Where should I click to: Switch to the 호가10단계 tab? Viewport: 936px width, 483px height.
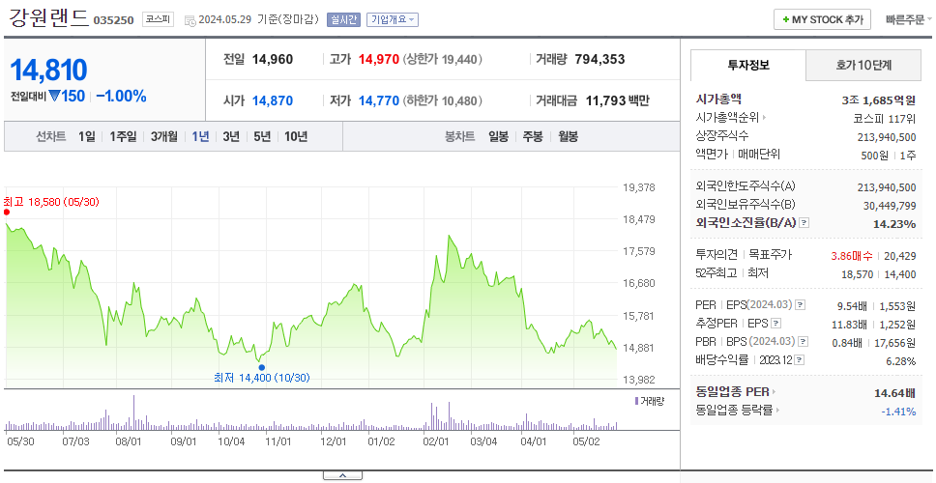[863, 65]
